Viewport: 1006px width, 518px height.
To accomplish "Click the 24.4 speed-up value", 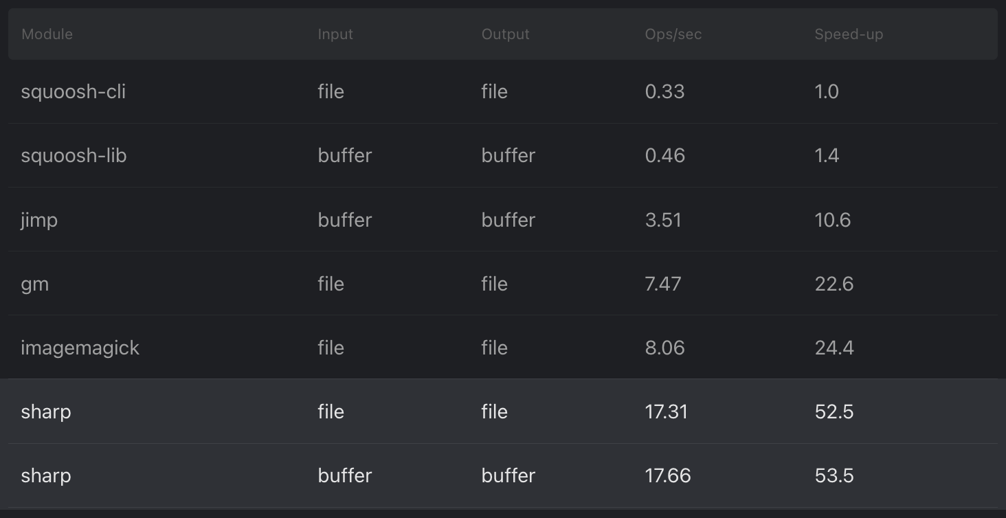I will pyautogui.click(x=834, y=348).
